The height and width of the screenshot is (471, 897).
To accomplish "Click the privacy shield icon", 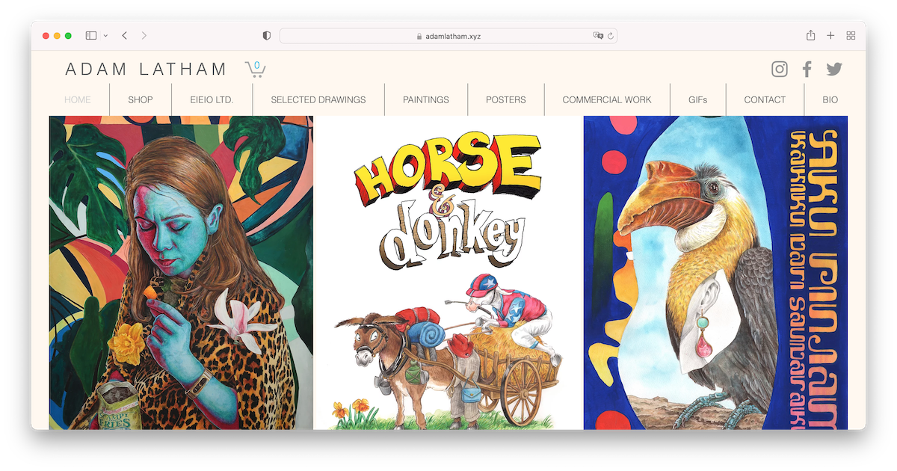I will tap(267, 36).
